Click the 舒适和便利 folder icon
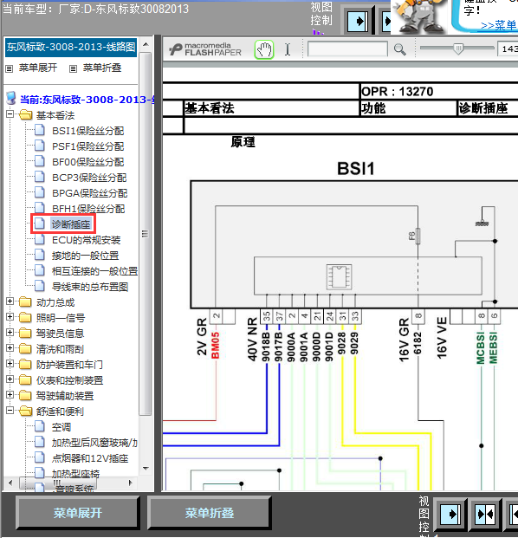The height and width of the screenshot is (538, 518). (x=26, y=411)
